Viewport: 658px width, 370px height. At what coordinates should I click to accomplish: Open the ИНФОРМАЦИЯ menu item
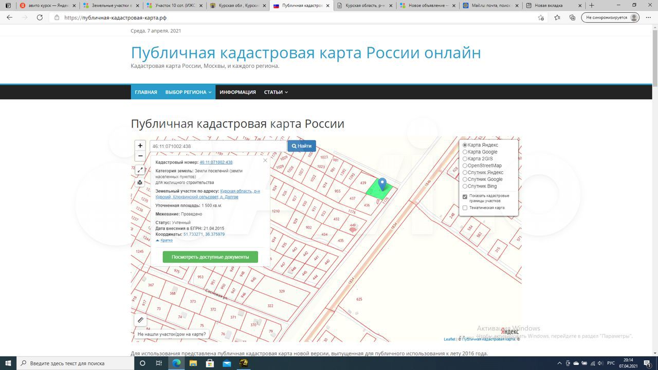(237, 92)
